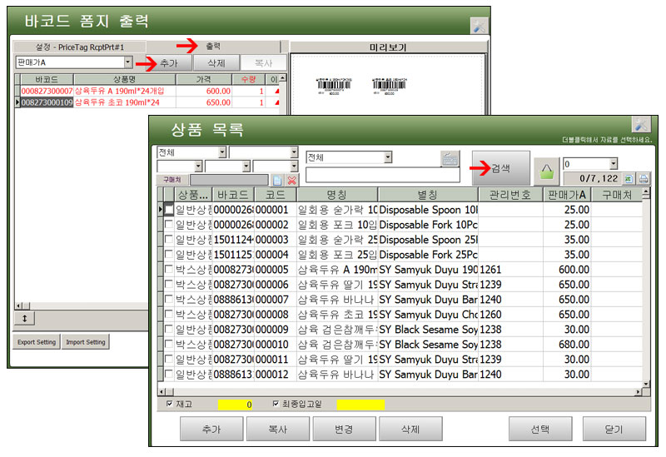Click 삭제 button at bottom of product list
666x457 pixels.
[x=410, y=429]
